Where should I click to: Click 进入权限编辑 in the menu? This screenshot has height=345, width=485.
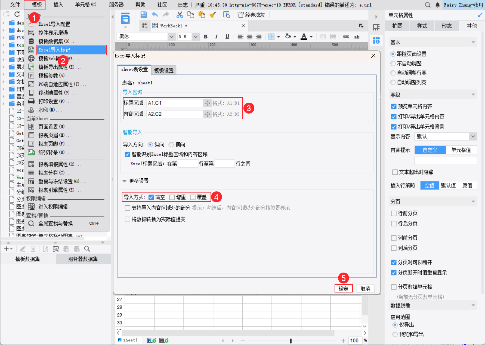(x=53, y=206)
